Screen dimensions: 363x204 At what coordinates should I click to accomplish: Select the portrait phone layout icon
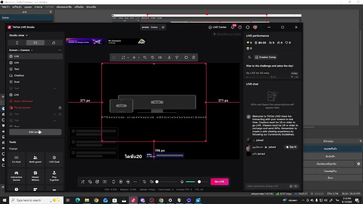pos(17,43)
